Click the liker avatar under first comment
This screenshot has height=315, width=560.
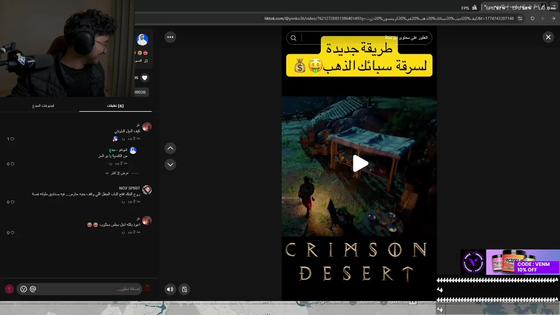pyautogui.click(x=115, y=139)
